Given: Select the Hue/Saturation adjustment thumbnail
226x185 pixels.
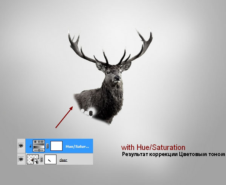Looking at the screenshot, I should [x=39, y=146].
